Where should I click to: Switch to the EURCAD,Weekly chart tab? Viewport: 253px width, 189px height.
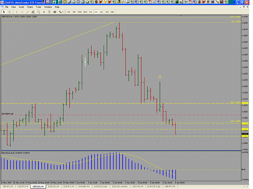[120, 187]
